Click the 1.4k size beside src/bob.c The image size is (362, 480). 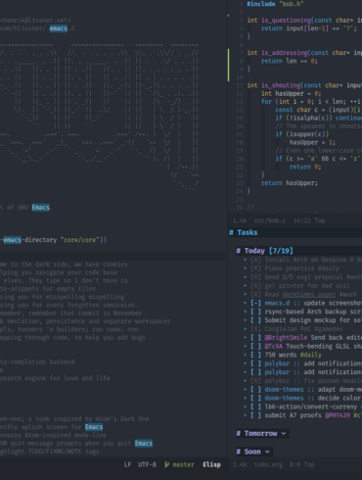tap(240, 220)
